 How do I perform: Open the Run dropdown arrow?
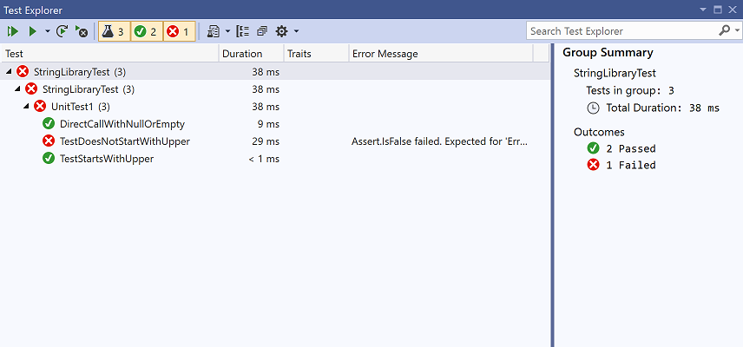(48, 31)
